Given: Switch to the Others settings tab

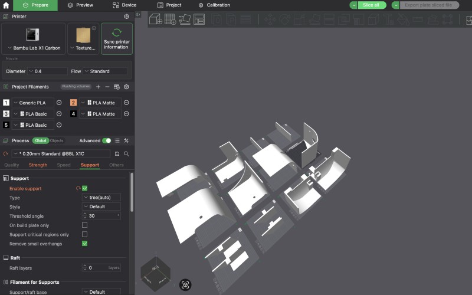Looking at the screenshot, I should pos(116,165).
